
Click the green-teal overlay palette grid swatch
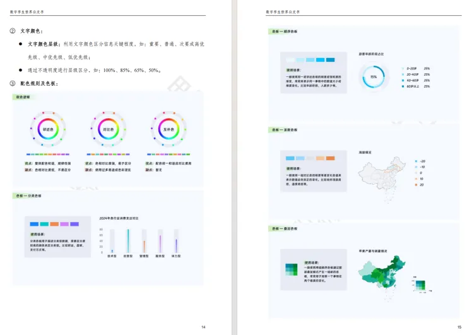(292, 269)
